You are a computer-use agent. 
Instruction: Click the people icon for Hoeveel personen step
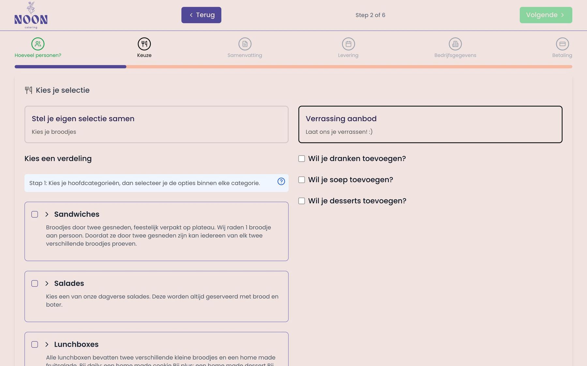38,44
